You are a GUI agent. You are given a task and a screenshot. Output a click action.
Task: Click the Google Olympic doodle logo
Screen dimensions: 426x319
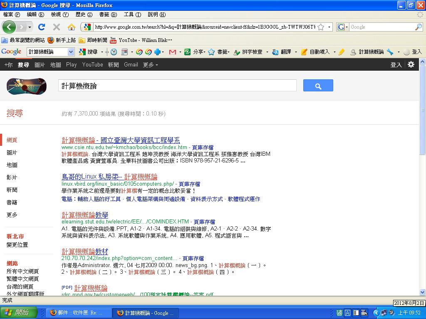[27, 86]
